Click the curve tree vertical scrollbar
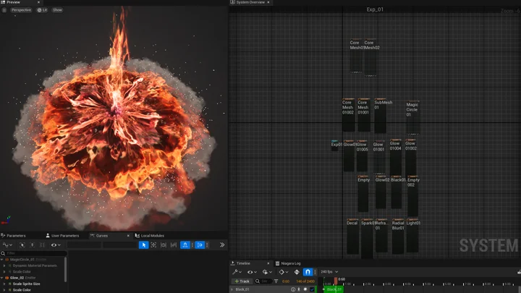The image size is (521, 293). point(65,270)
